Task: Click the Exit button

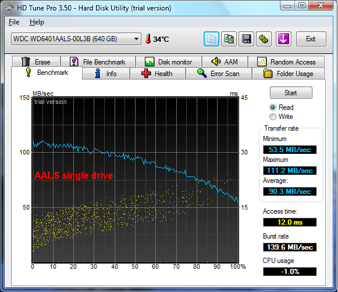Action: point(311,39)
